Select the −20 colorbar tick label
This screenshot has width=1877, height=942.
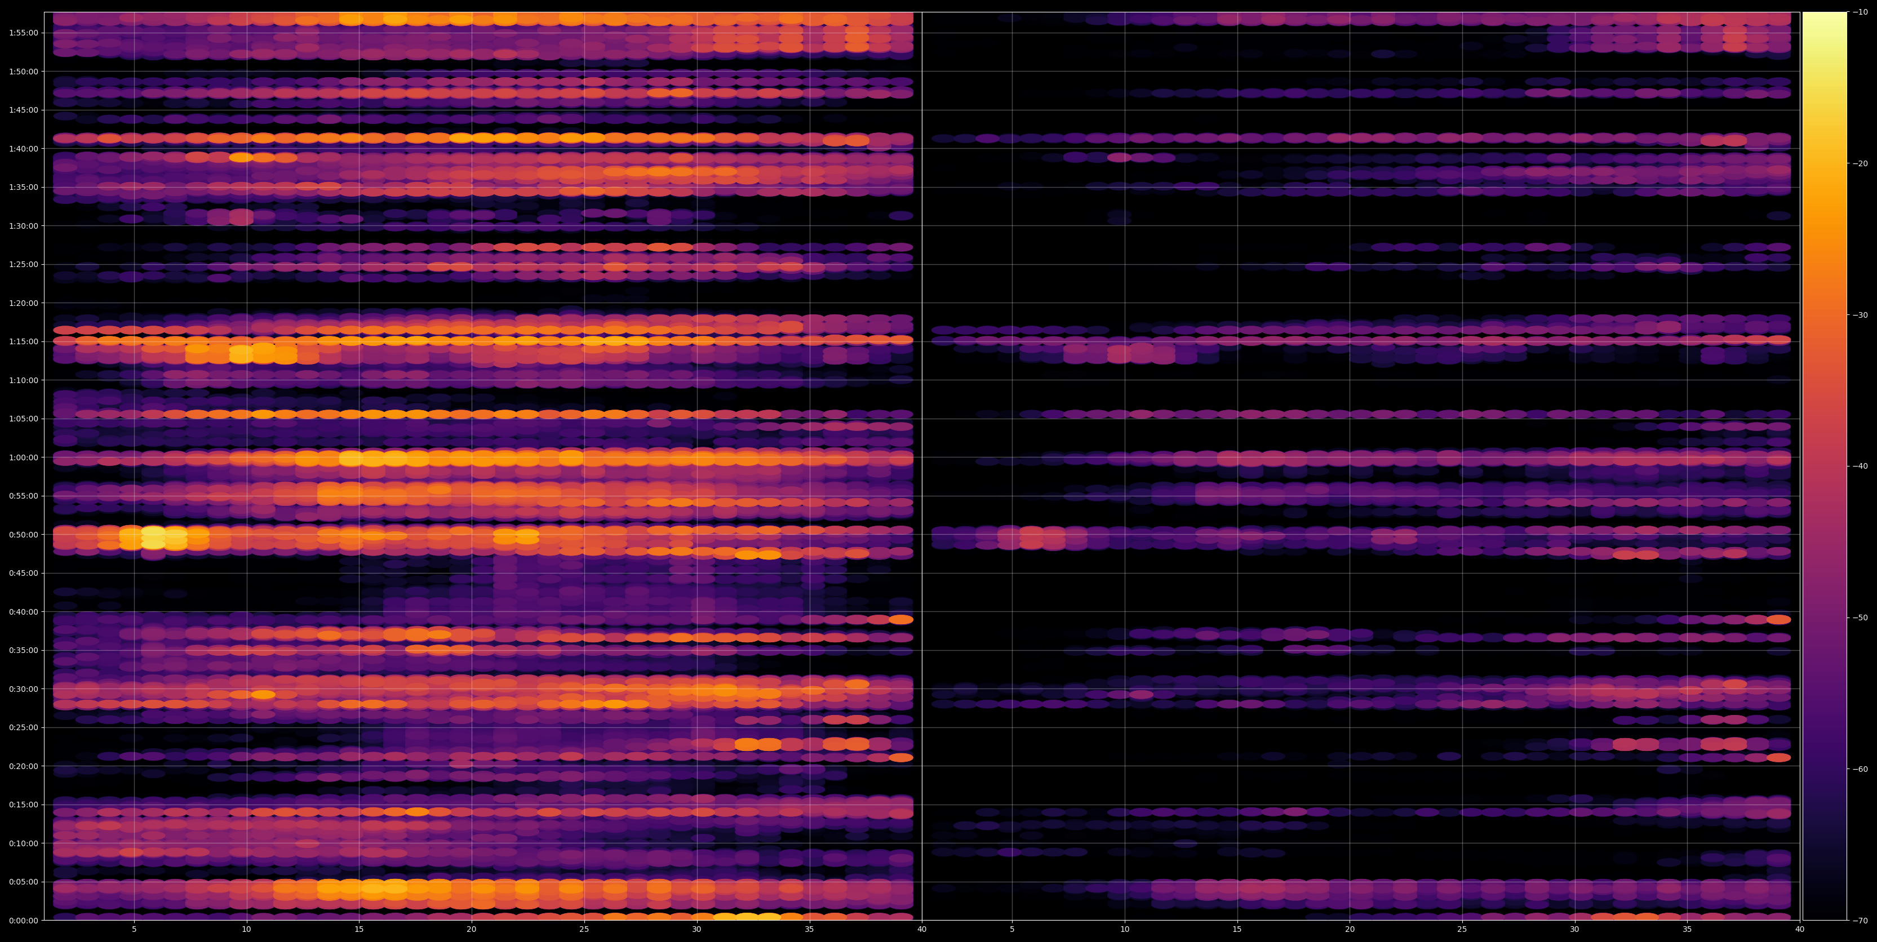(1860, 163)
